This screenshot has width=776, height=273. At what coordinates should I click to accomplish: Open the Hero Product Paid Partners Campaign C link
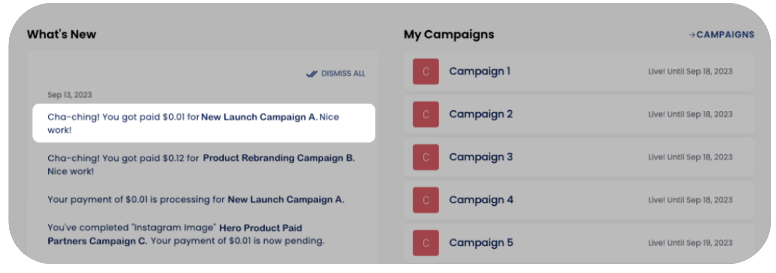175,234
